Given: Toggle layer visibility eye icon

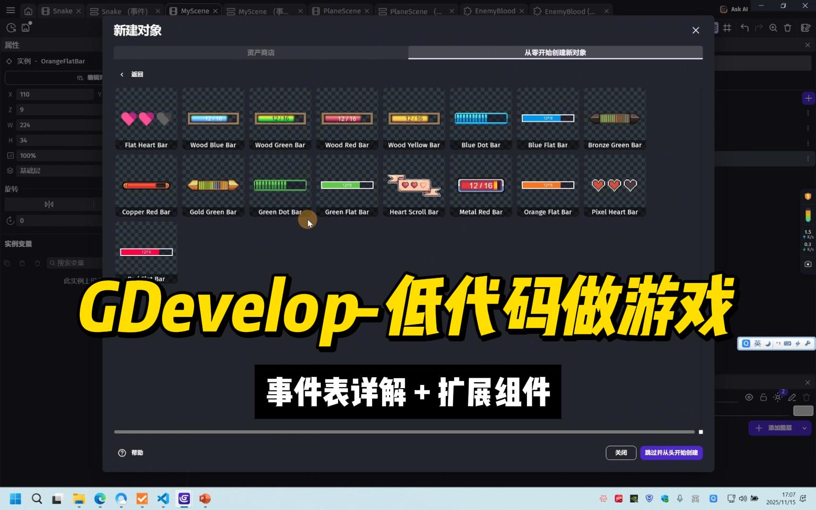Looking at the screenshot, I should (749, 397).
